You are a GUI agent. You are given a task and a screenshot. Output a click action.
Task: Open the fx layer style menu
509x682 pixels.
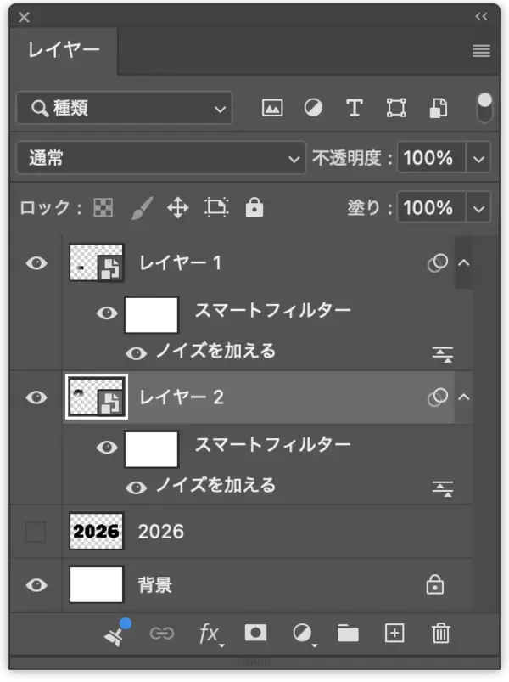[x=210, y=634]
